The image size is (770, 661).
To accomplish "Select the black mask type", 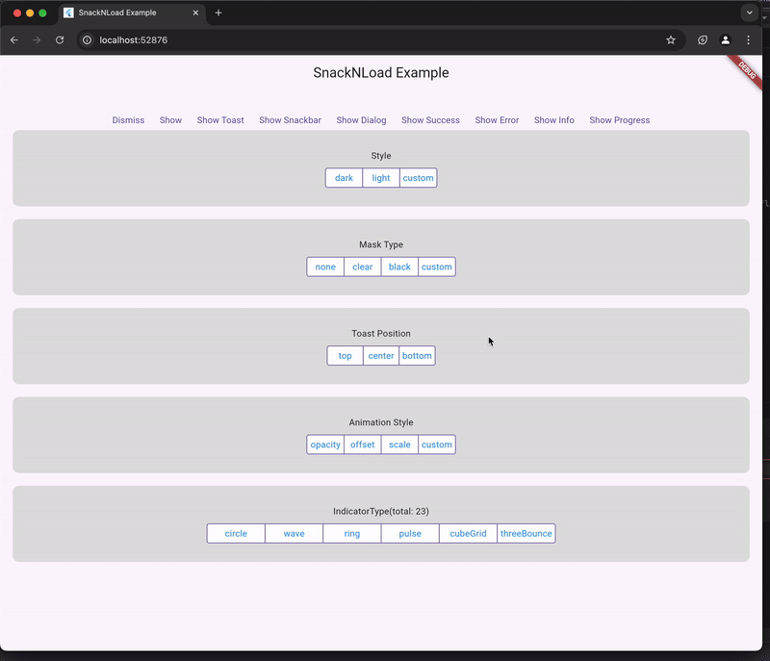I will click(x=399, y=267).
